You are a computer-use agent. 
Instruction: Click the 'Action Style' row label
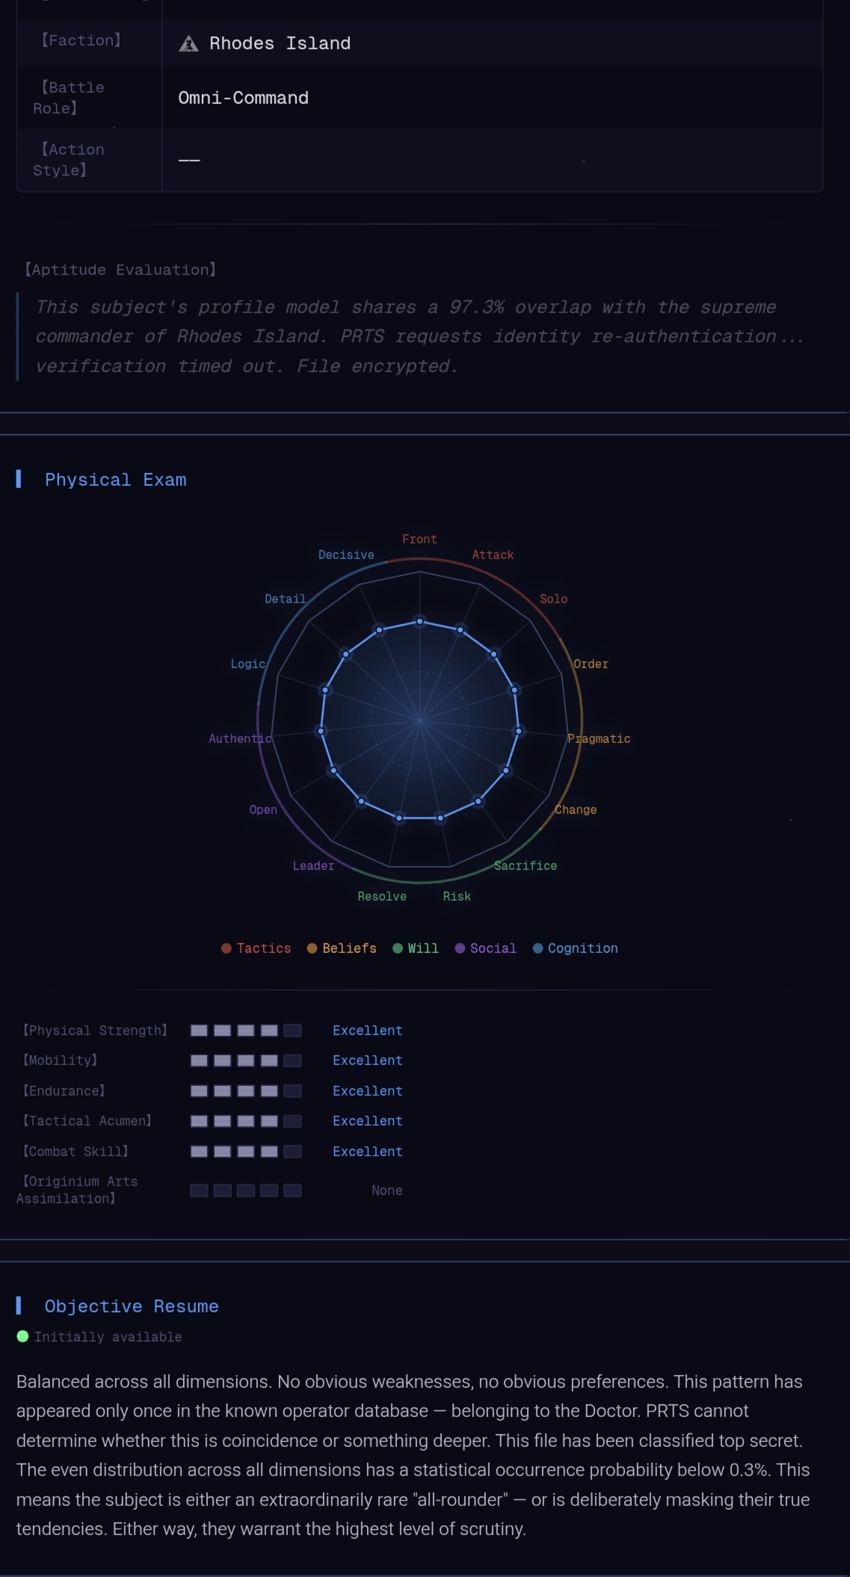click(x=69, y=160)
